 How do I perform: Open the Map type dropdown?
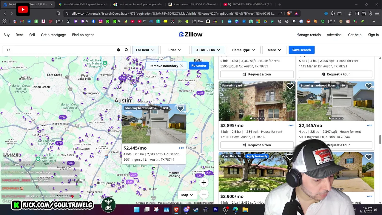(187, 195)
